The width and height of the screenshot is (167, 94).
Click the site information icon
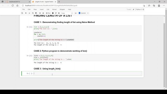(23, 5)
